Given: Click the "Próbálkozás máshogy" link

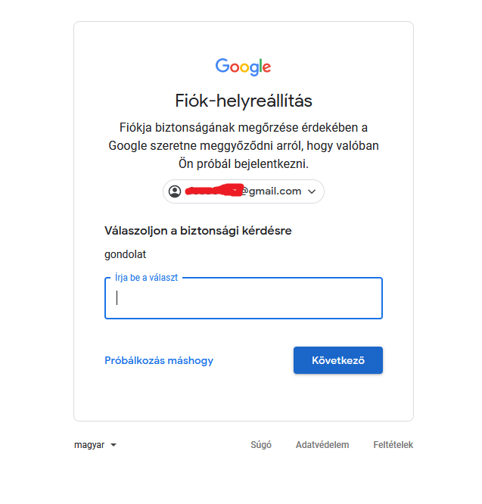Looking at the screenshot, I should [x=159, y=360].
